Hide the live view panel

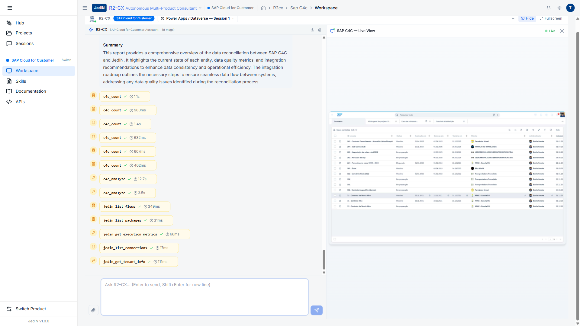pos(527,18)
